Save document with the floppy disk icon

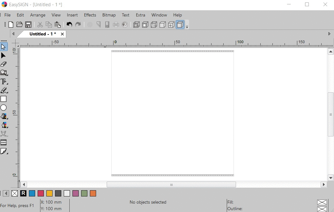(28, 25)
